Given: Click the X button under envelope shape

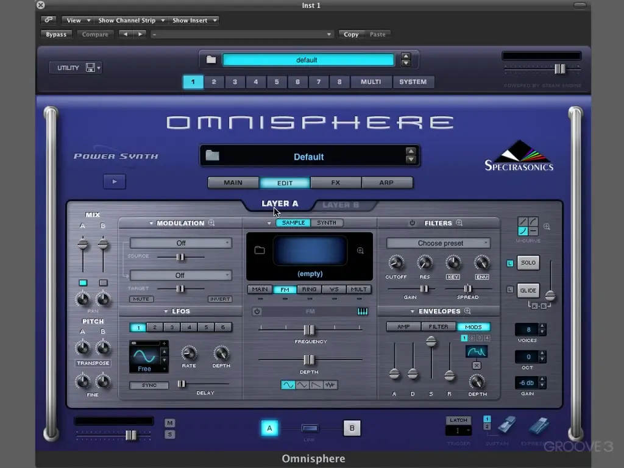Looking at the screenshot, I should (477, 366).
